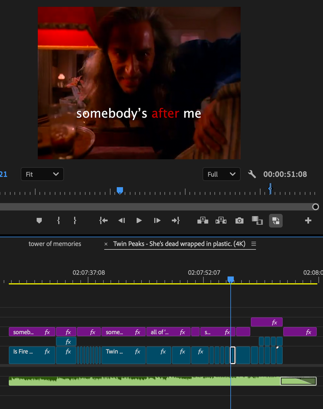Click duration timecode 00:00:51:08

(x=285, y=174)
